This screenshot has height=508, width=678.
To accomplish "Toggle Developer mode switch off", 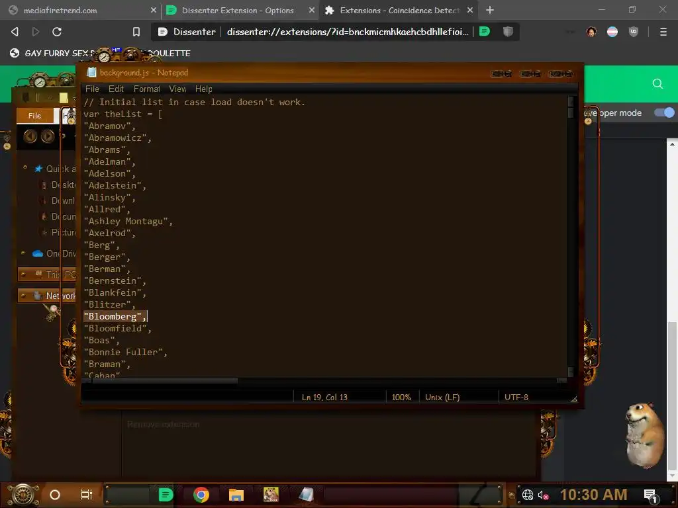I will tap(664, 112).
